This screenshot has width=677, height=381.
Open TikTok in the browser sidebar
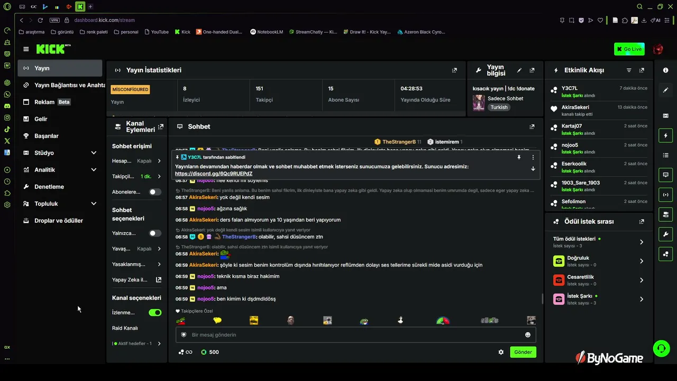click(7, 129)
